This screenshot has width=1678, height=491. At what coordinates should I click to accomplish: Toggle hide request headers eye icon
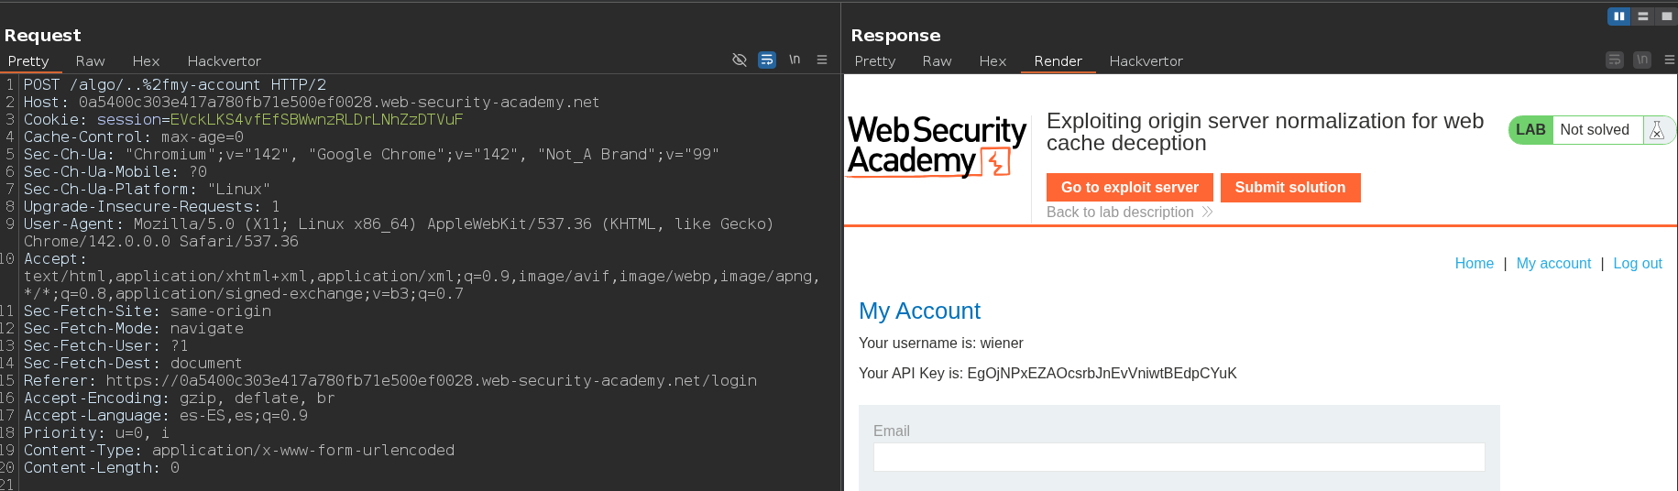click(x=740, y=60)
